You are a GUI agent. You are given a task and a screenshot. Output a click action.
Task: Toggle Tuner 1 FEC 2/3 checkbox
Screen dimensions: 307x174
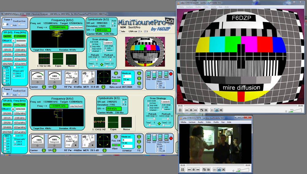(5, 73)
